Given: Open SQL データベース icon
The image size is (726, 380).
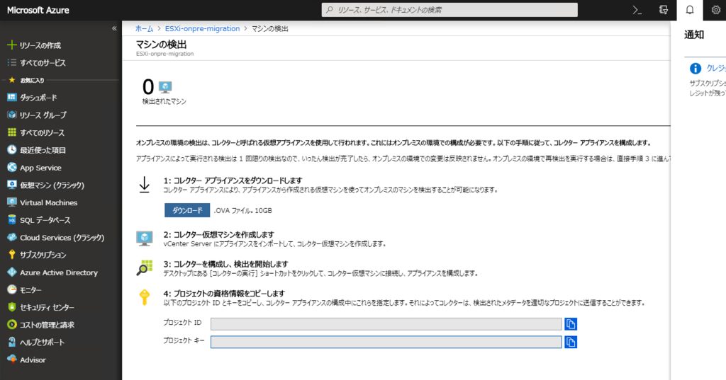Looking at the screenshot, I should (x=12, y=220).
